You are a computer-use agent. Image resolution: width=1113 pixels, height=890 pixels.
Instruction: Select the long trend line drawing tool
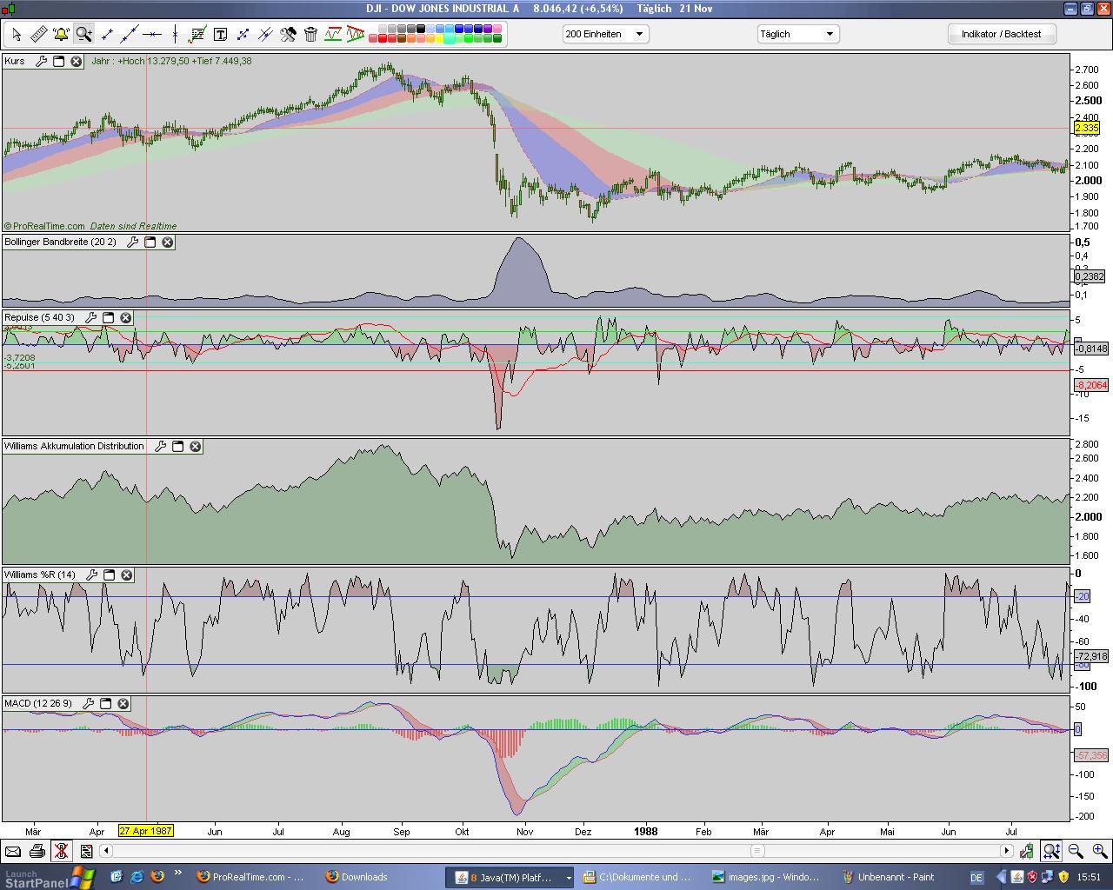click(130, 34)
